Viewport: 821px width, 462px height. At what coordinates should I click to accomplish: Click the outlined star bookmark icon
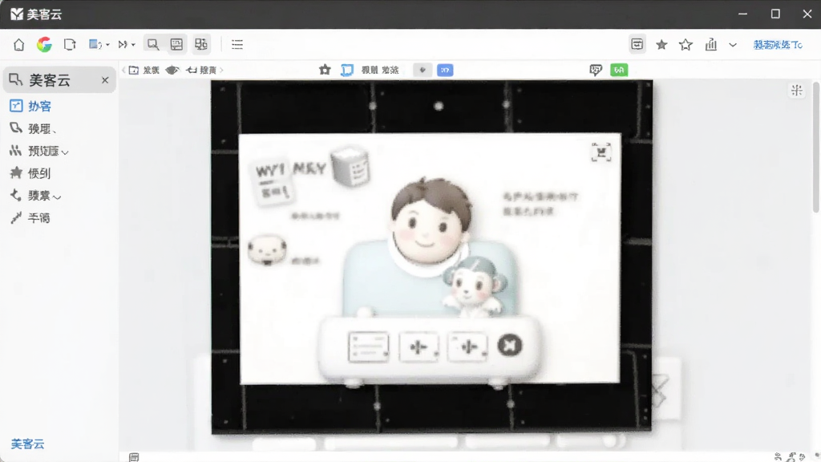[x=686, y=45]
